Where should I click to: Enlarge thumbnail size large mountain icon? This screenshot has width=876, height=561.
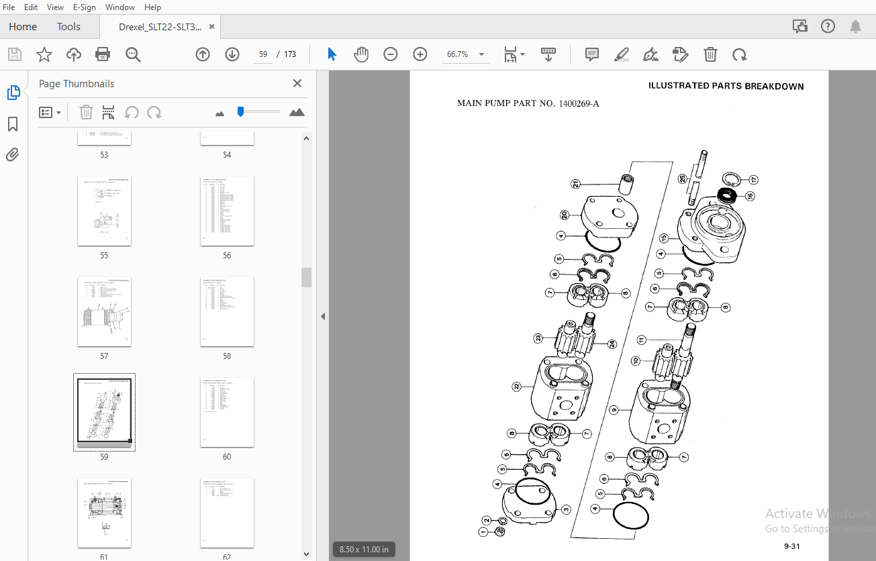297,112
